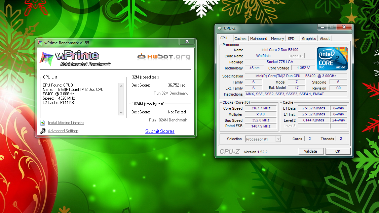379x213 pixels.
Task: Click the 3167.7 MHz core speed value
Action: click(x=261, y=108)
